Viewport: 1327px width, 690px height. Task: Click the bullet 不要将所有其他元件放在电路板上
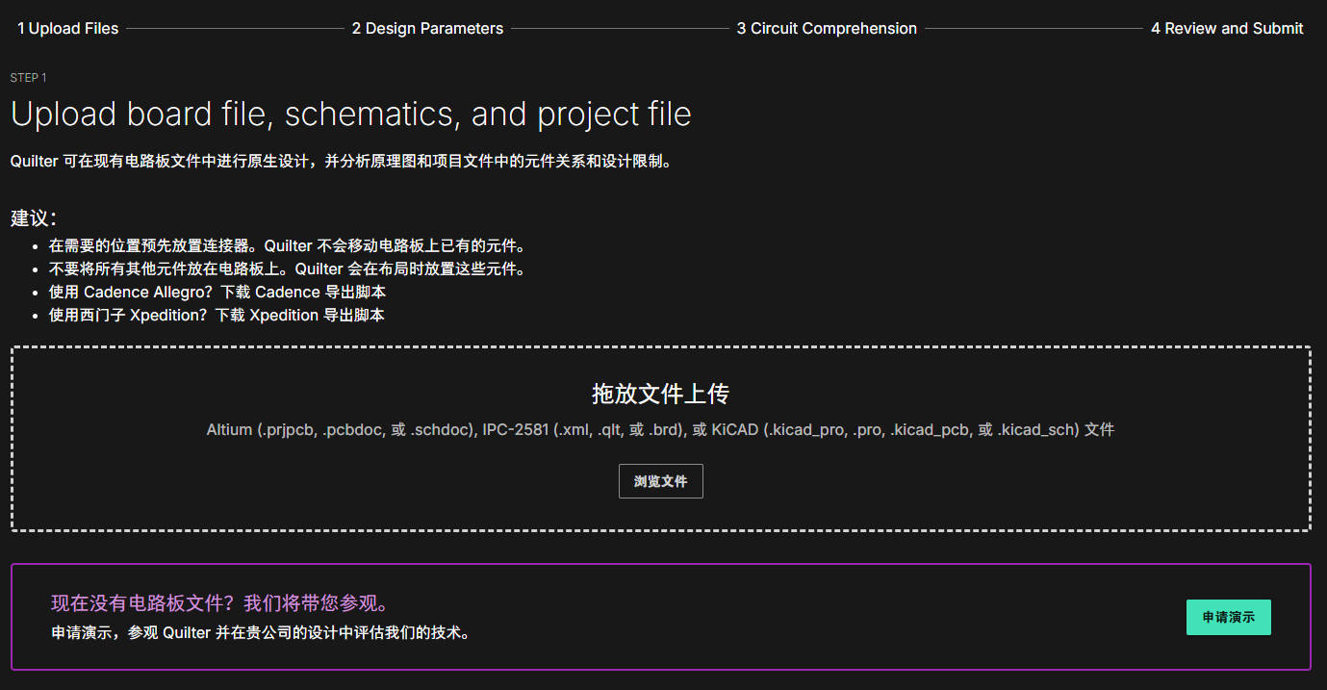[x=287, y=268]
